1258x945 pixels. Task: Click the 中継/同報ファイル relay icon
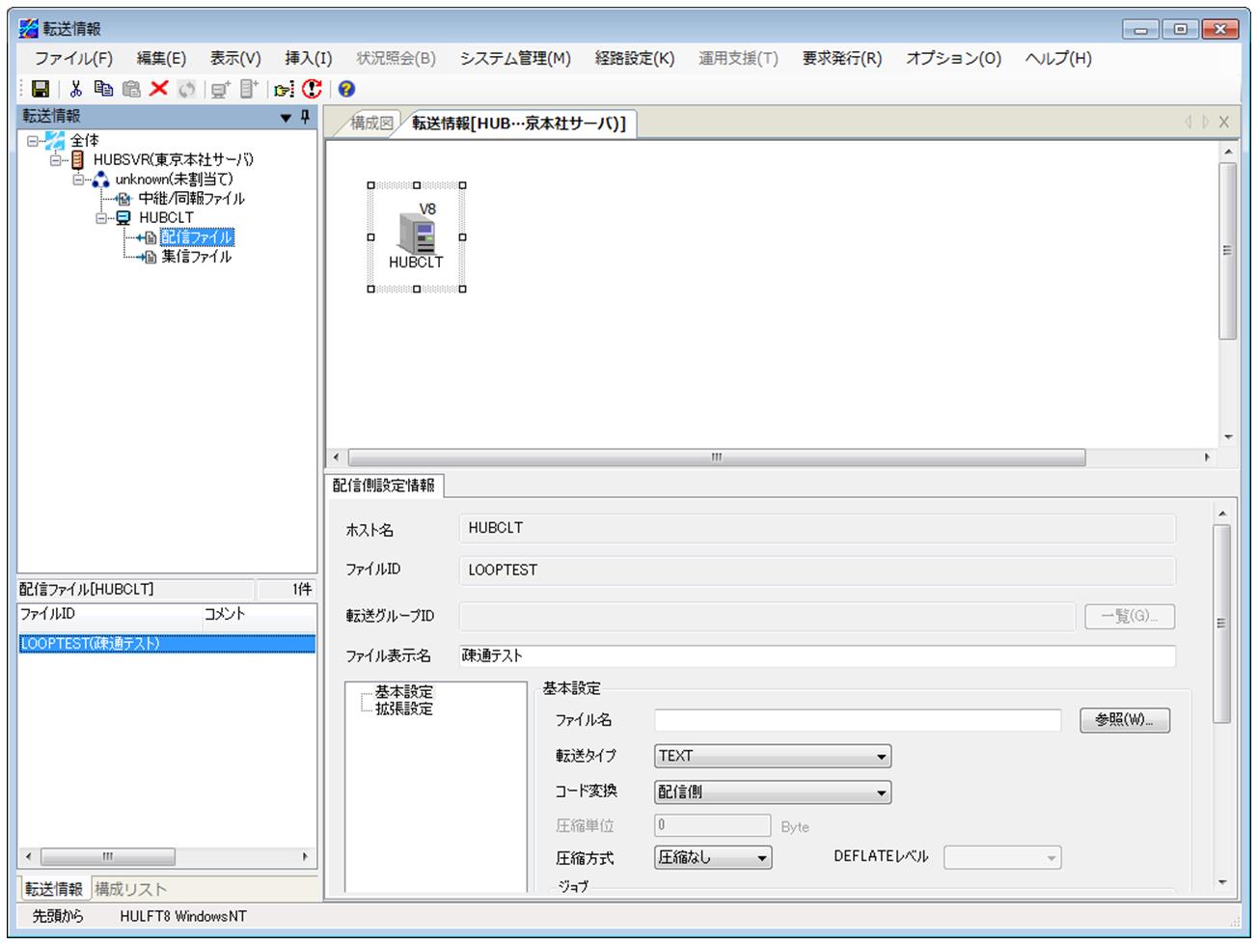[x=123, y=199]
